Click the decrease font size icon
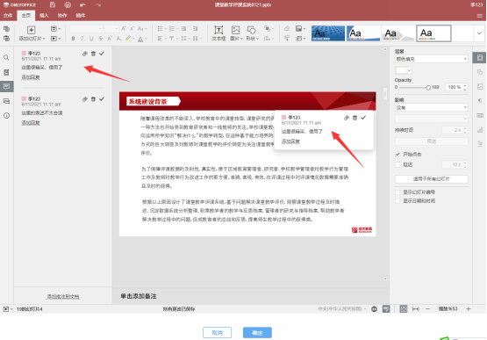This screenshot has width=487, height=340. [132, 29]
